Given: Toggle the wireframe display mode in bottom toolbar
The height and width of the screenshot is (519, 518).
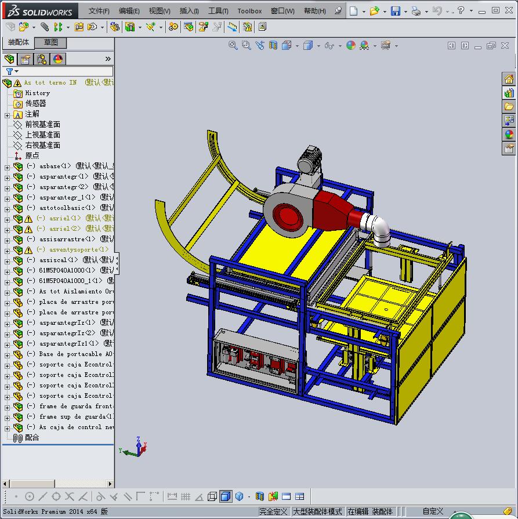Looking at the screenshot, I should click(212, 496).
